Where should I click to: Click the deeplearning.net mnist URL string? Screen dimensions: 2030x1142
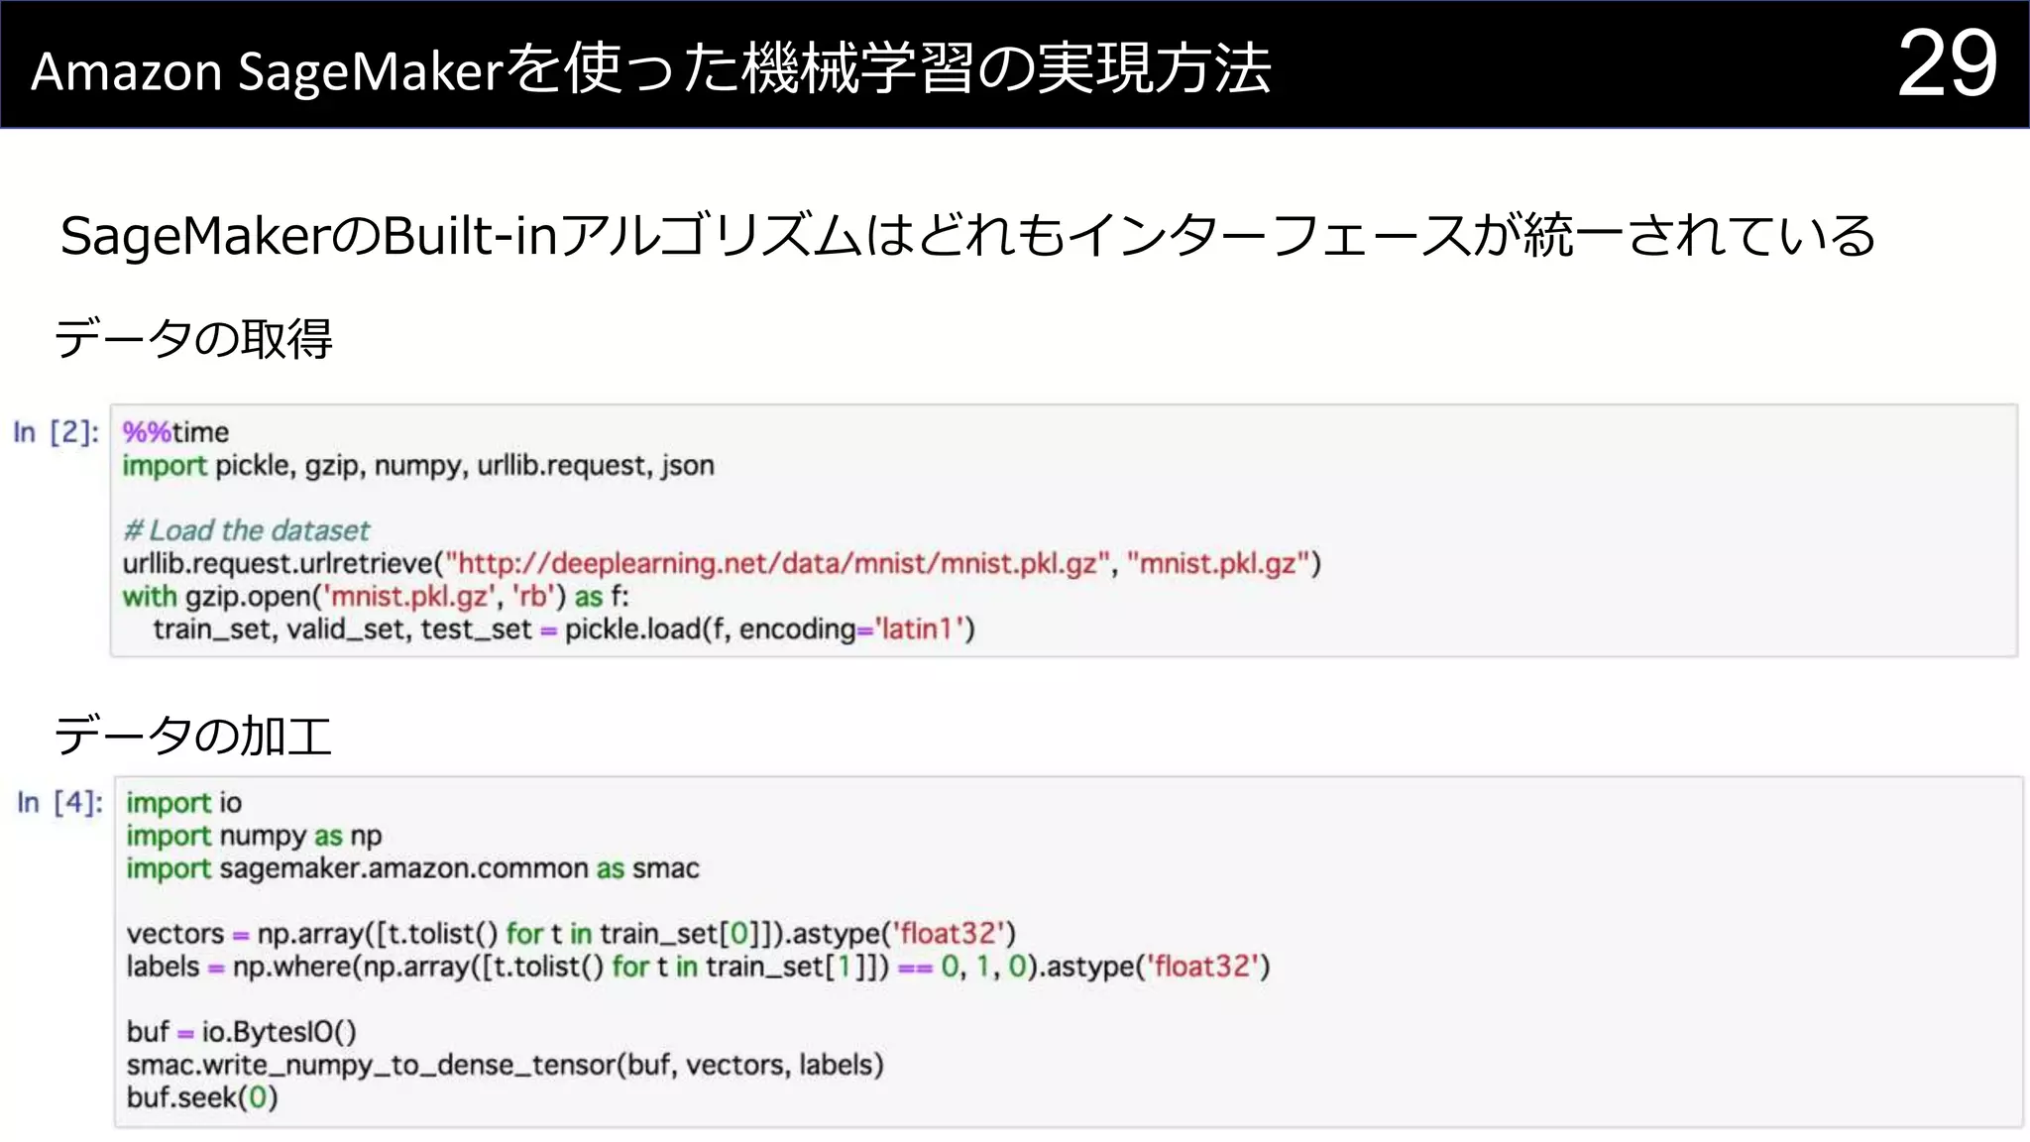pyautogui.click(x=777, y=564)
